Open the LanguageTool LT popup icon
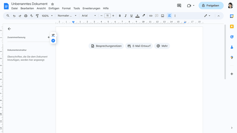Viewport: 237px width, 133px height. point(53,35)
